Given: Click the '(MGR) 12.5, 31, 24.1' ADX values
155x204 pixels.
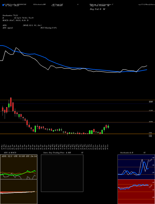Looking at the screenshot, I should pyautogui.click(x=32, y=25).
